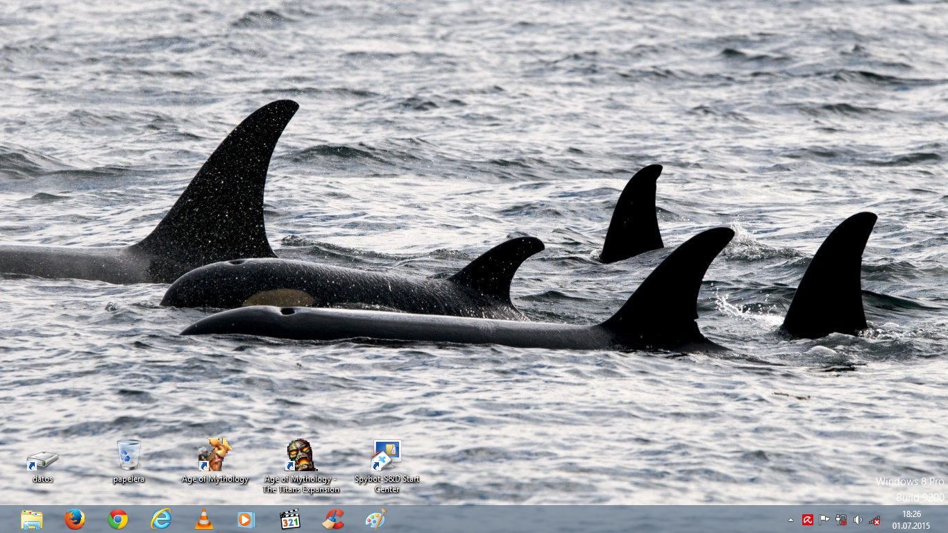This screenshot has width=948, height=533.
Task: Open Media Player Classic 321 icon
Action: 289,519
